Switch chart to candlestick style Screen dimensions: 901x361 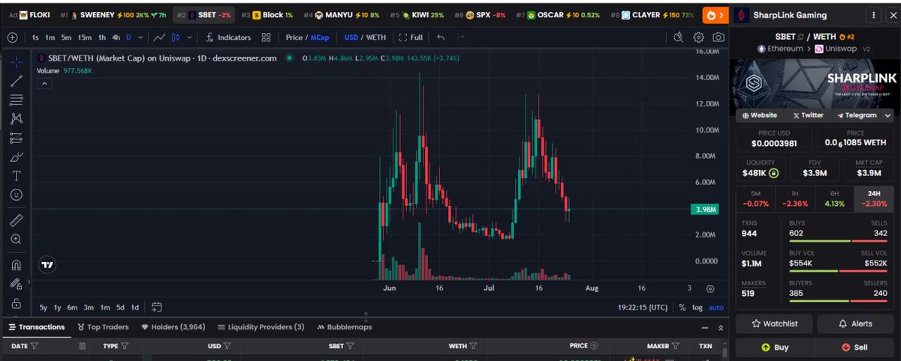tap(176, 37)
